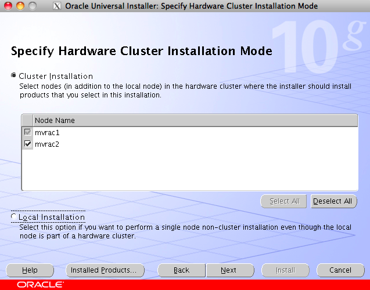Image resolution: width=370 pixels, height=290 pixels.
Task: Click the Select All button
Action: (x=284, y=201)
